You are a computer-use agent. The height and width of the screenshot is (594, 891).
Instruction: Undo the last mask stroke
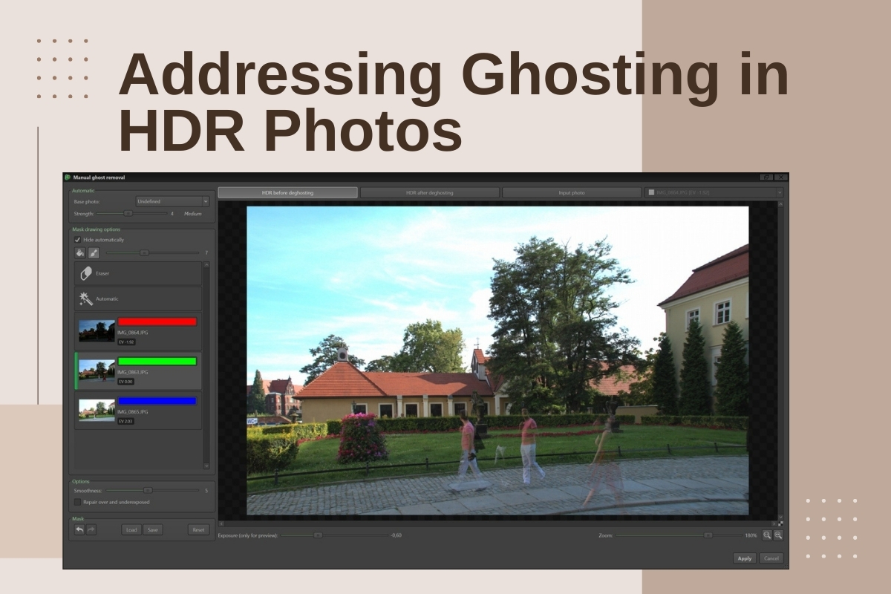click(x=79, y=529)
